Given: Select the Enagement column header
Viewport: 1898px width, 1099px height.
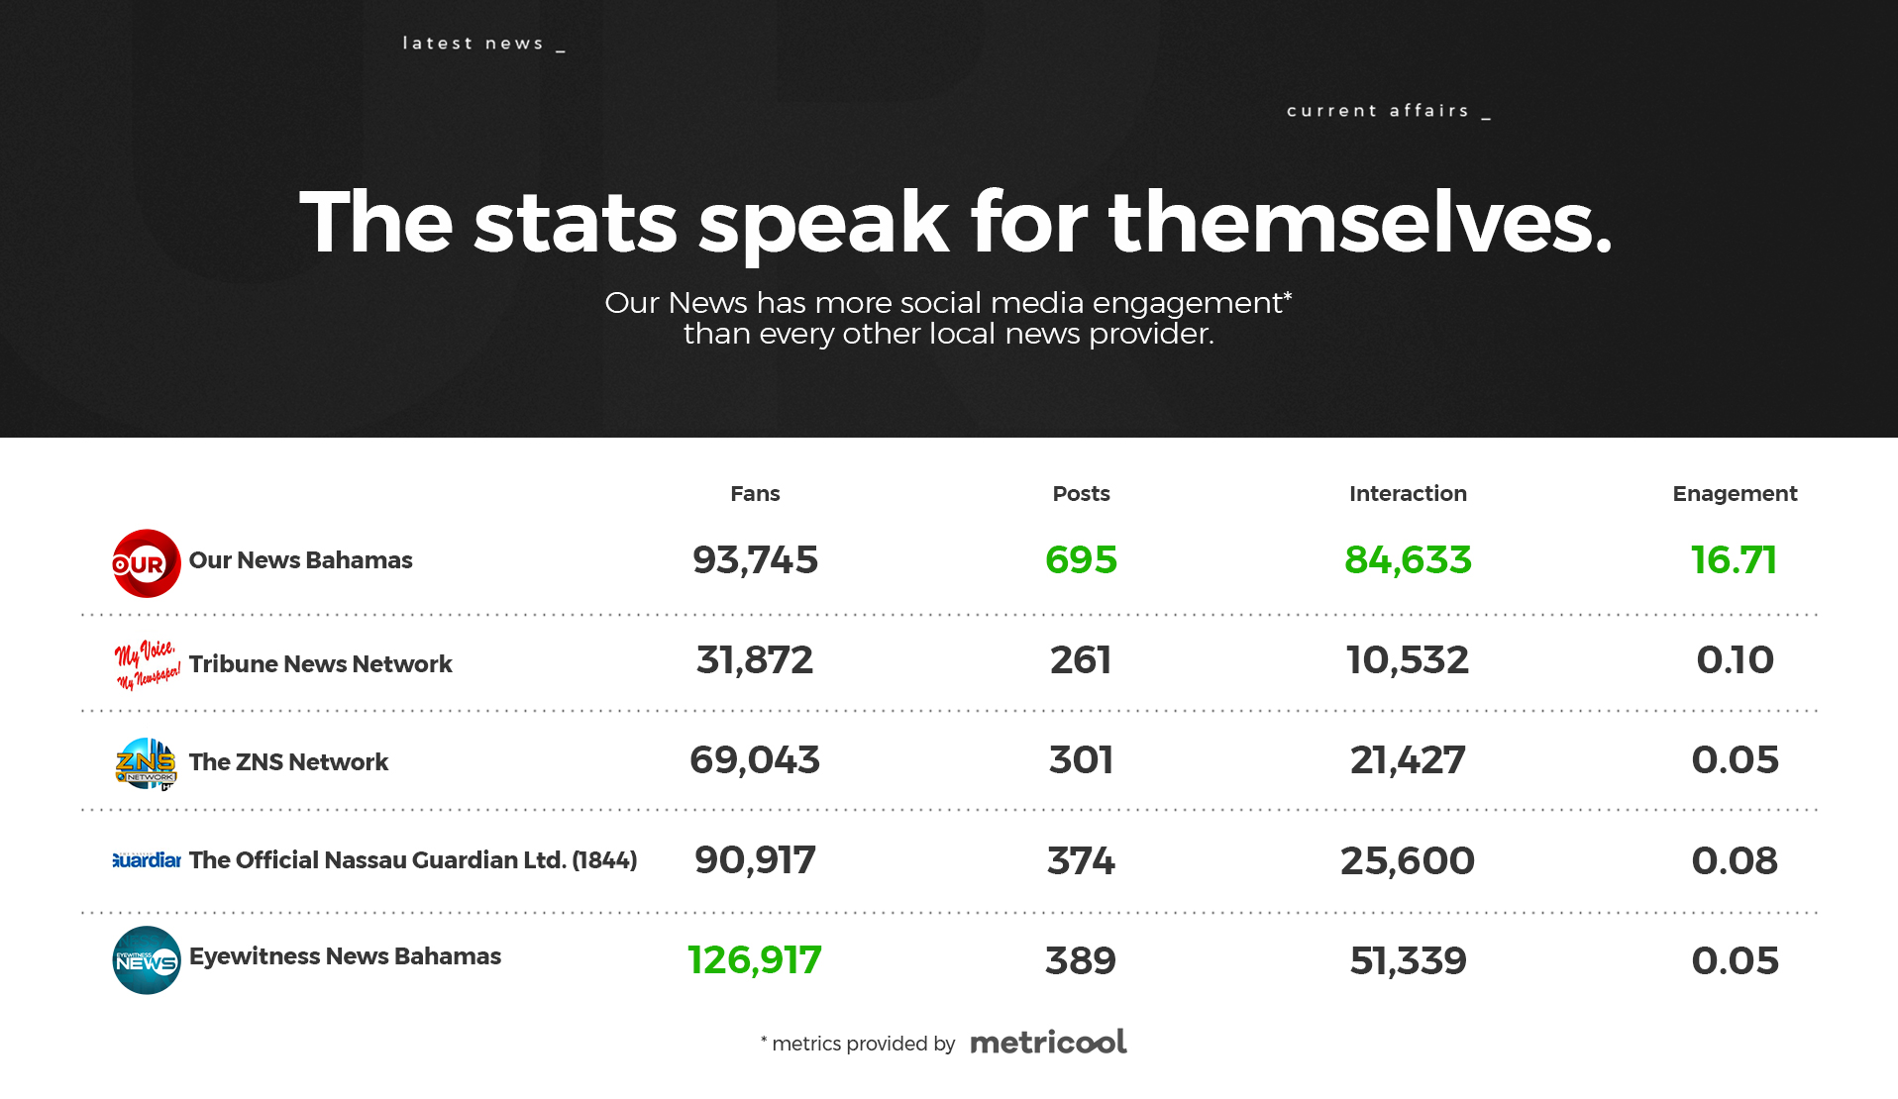Looking at the screenshot, I should click(1735, 494).
